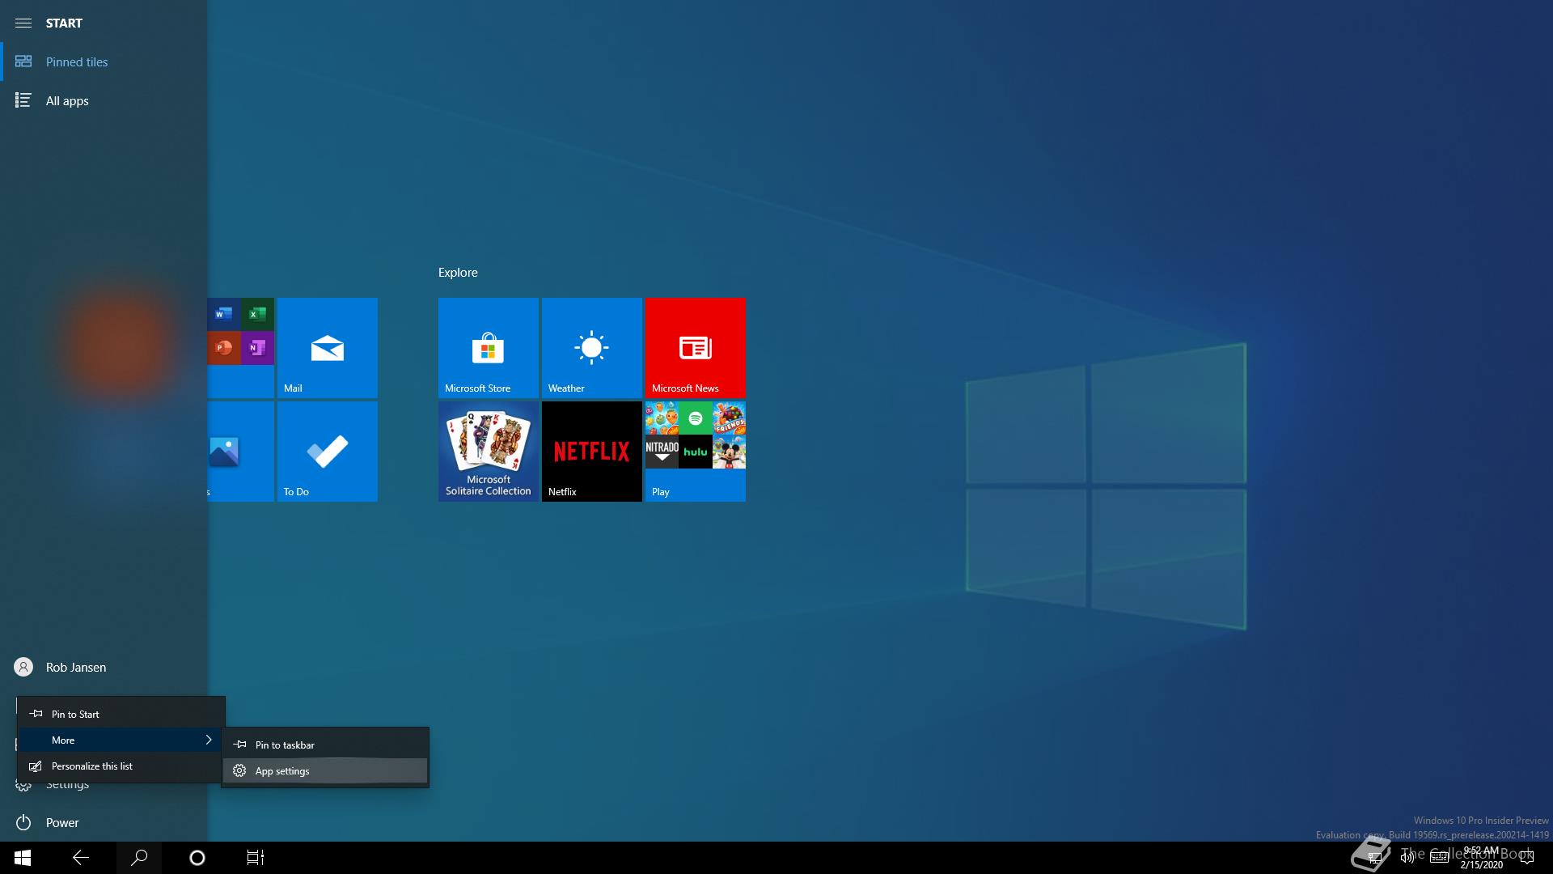
Task: Select App settings in submenu
Action: tap(325, 770)
